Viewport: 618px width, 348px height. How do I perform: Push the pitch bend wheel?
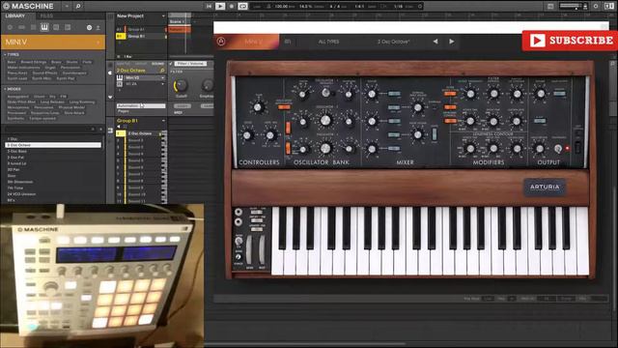tap(249, 249)
